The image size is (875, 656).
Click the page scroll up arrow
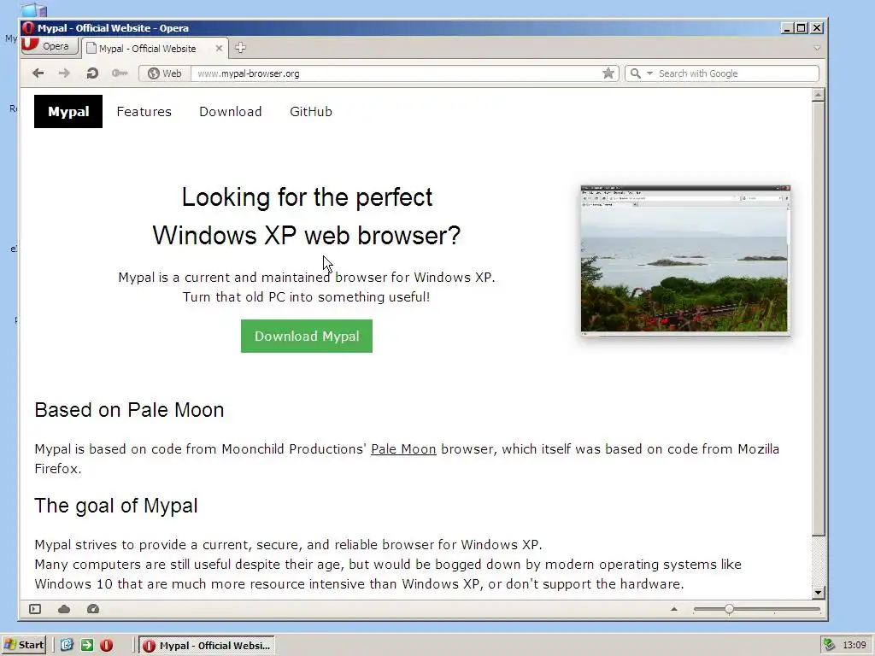[818, 95]
